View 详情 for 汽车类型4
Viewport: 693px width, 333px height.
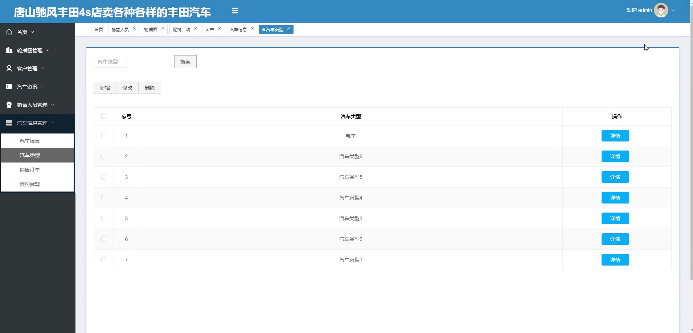(615, 198)
